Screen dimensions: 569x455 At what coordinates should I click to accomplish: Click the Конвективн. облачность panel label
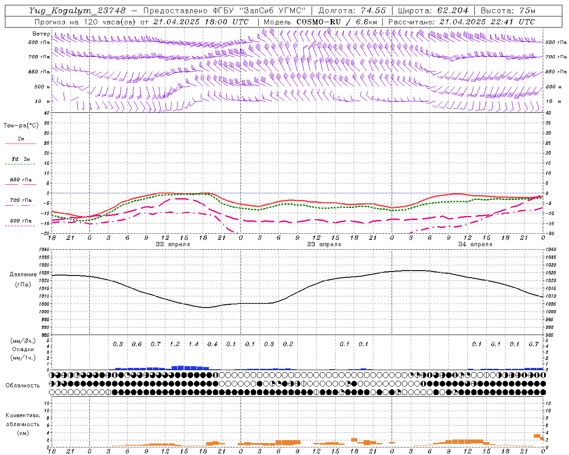click(23, 420)
